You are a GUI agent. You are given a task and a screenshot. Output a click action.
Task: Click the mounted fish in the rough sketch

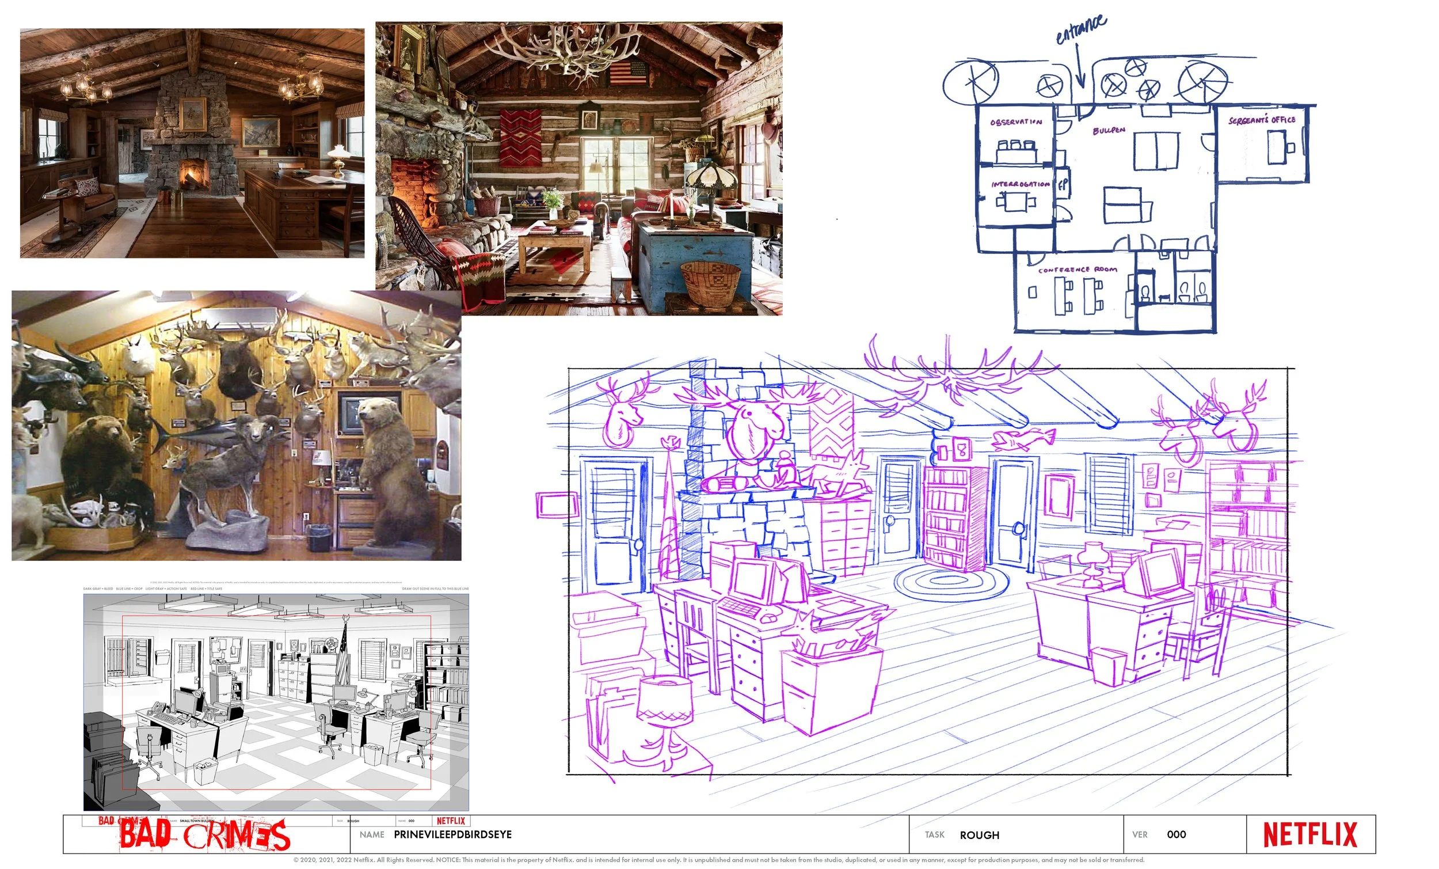1025,439
